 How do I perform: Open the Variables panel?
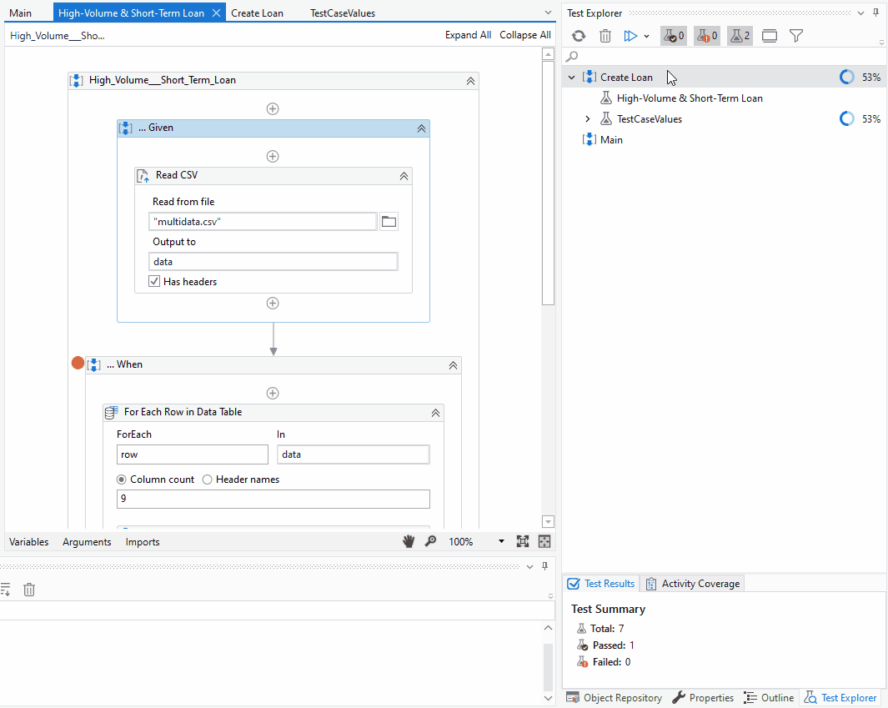tap(28, 542)
